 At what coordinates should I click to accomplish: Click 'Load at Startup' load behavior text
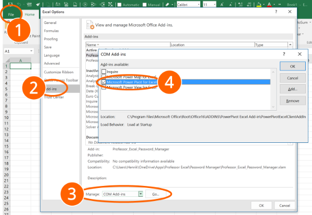(x=139, y=125)
